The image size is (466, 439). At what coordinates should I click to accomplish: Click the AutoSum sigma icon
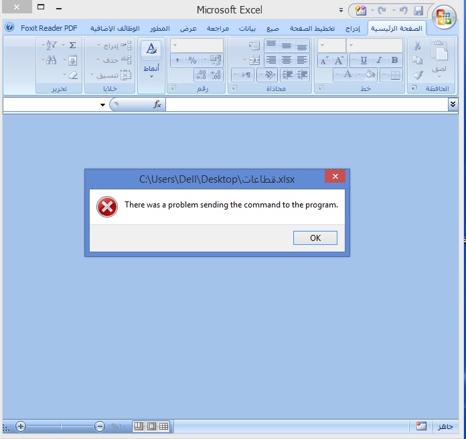[72, 45]
